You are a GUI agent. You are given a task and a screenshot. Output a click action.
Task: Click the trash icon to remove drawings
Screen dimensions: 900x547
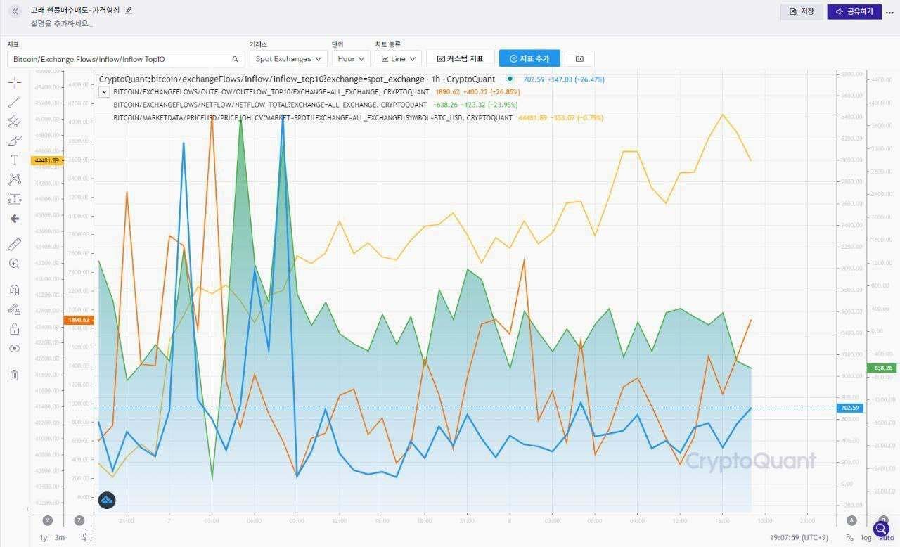click(x=14, y=375)
